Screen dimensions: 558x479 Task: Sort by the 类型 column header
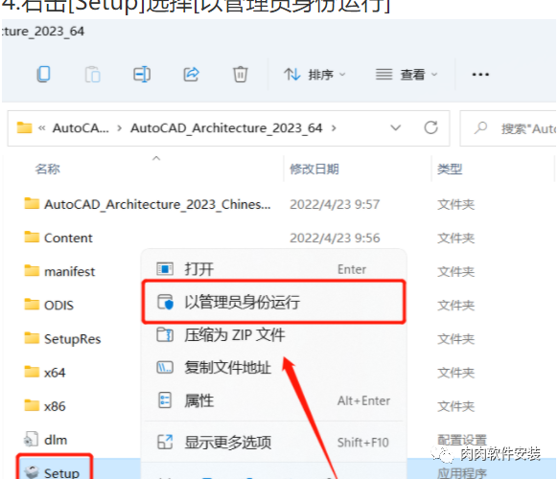click(x=450, y=169)
